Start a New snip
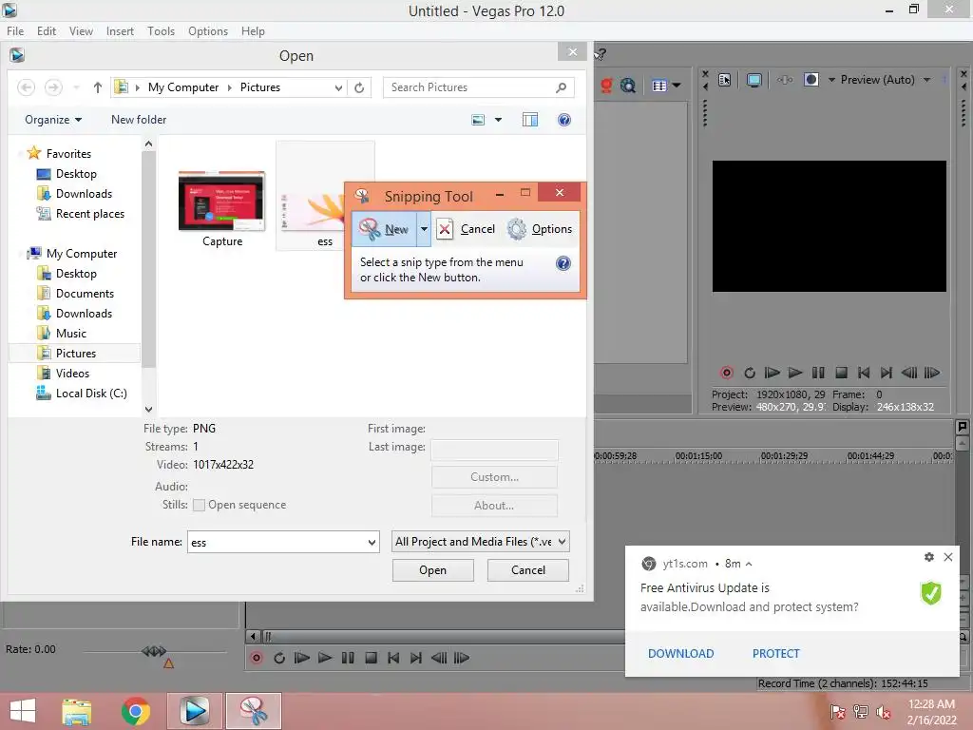The image size is (973, 730). 384,229
